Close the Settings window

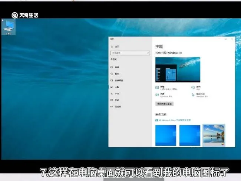click(x=232, y=39)
